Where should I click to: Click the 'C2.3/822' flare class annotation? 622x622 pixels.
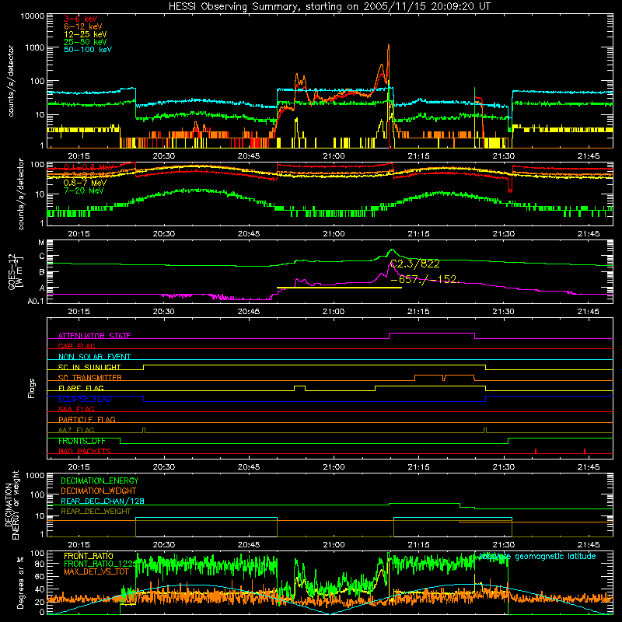click(415, 264)
